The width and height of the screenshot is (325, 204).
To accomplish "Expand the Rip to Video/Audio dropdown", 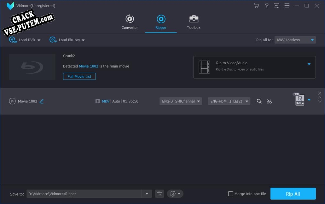I will tap(309, 64).
